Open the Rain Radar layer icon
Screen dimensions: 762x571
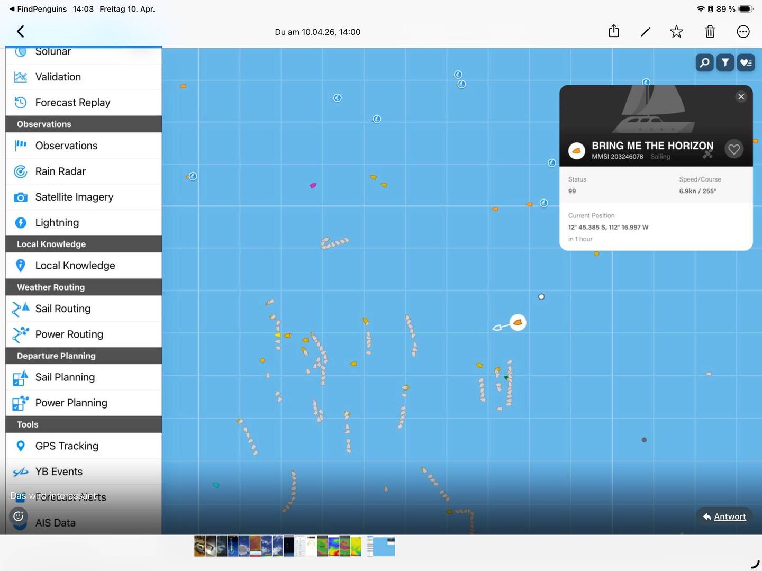point(20,171)
